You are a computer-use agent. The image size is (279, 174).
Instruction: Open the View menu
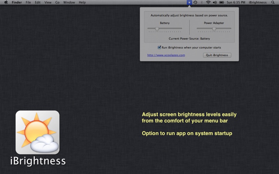(x=48, y=2)
